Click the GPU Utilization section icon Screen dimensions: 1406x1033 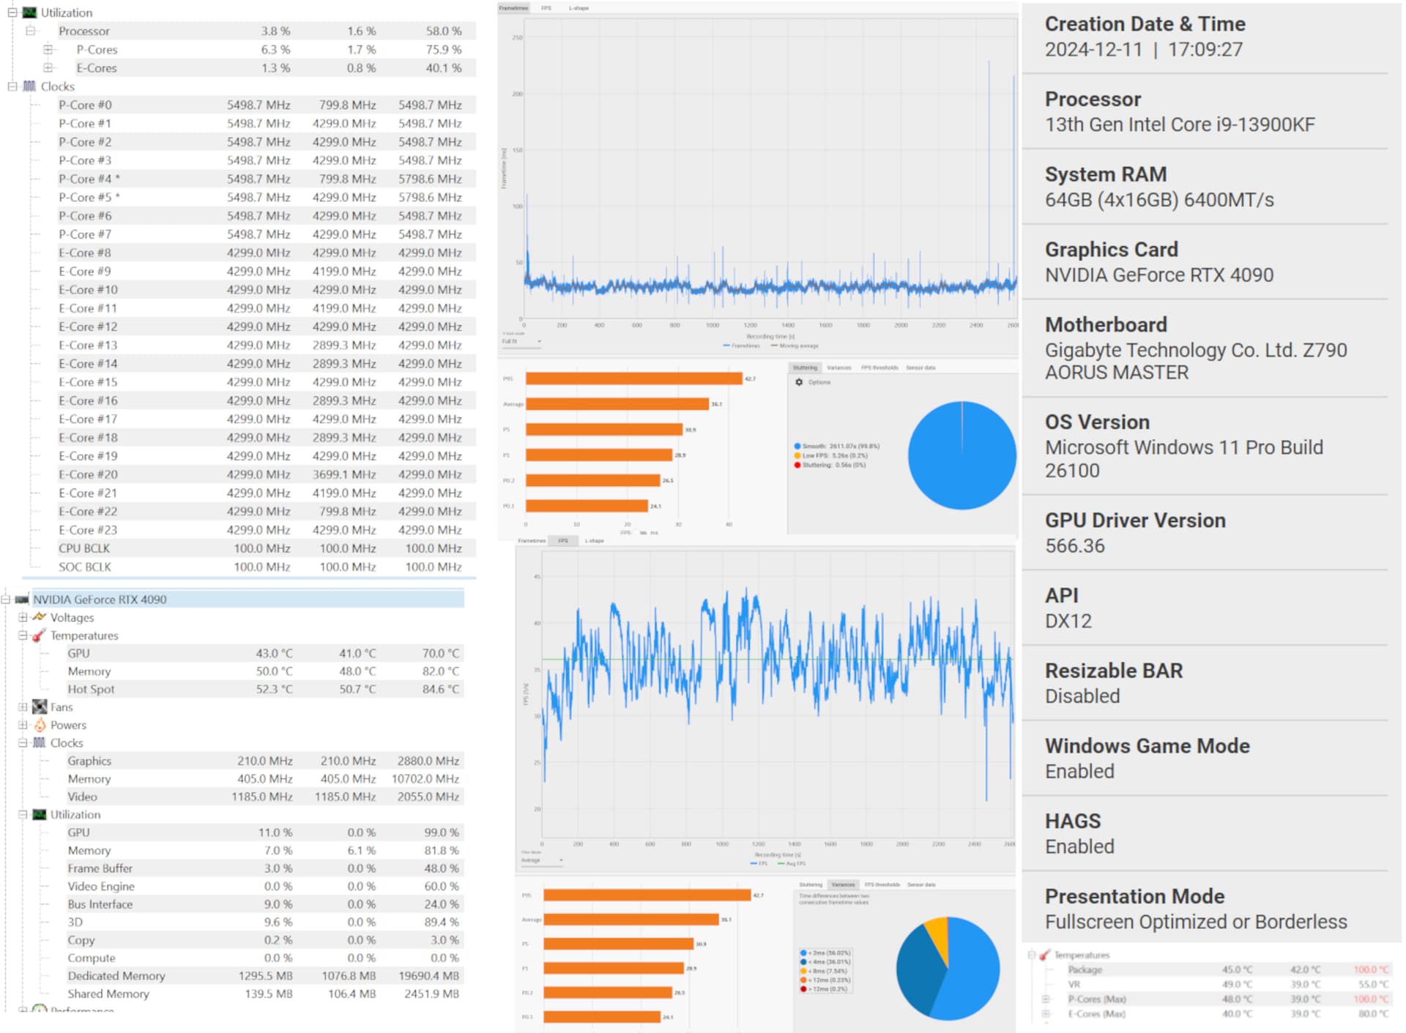click(40, 815)
